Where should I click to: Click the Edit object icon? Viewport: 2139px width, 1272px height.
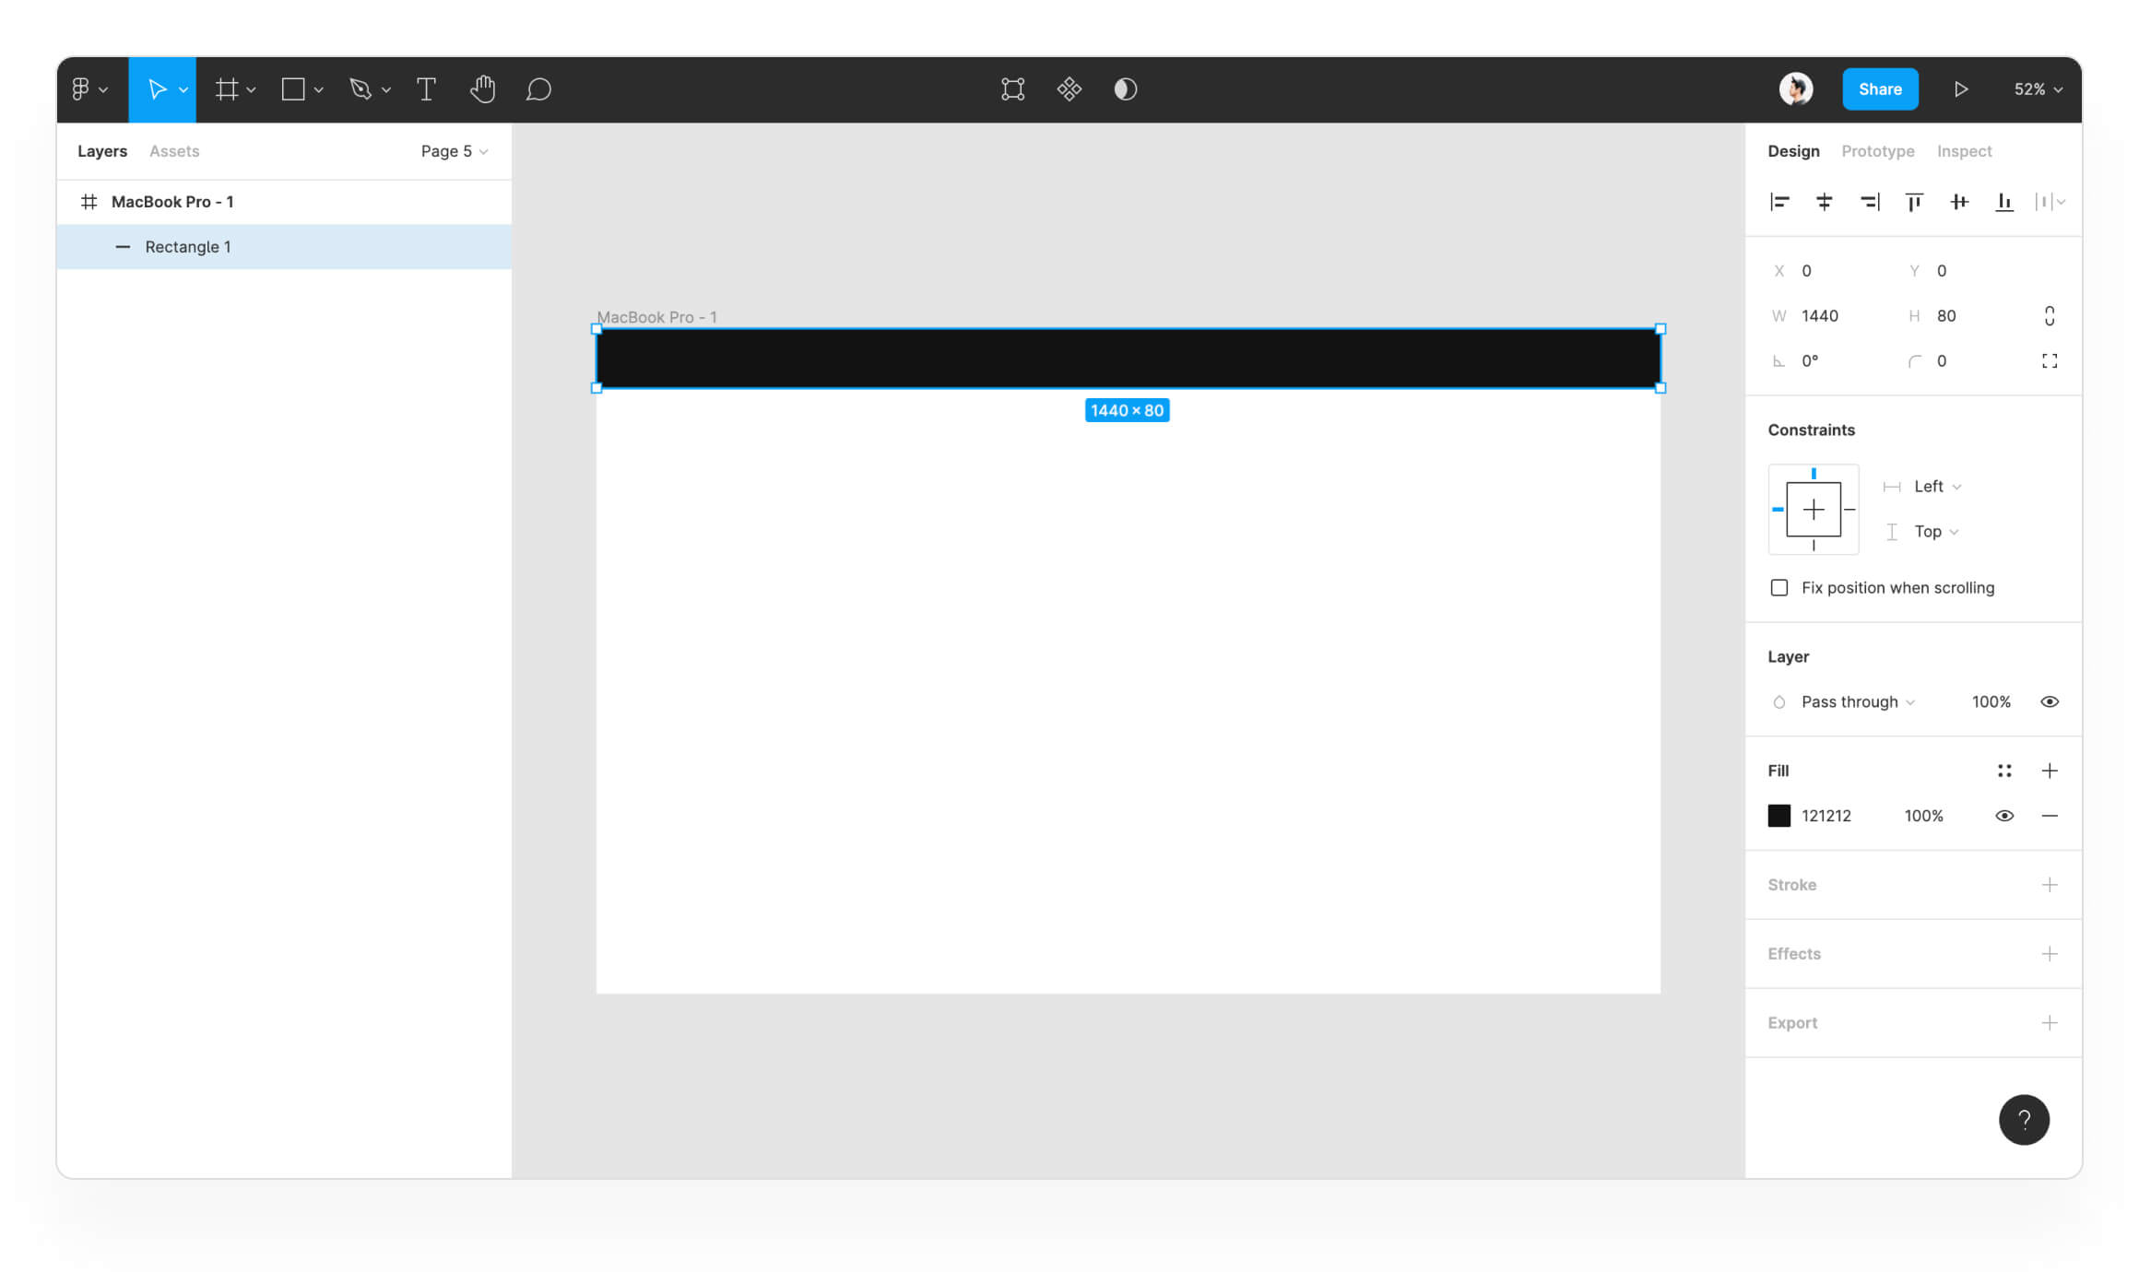click(x=1012, y=89)
